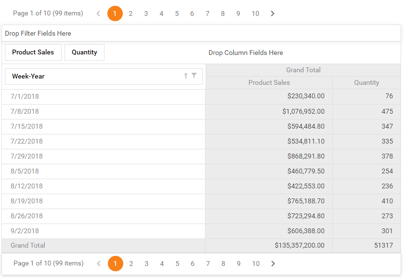
Task: Go to page 5 in top pager
Action: [177, 13]
